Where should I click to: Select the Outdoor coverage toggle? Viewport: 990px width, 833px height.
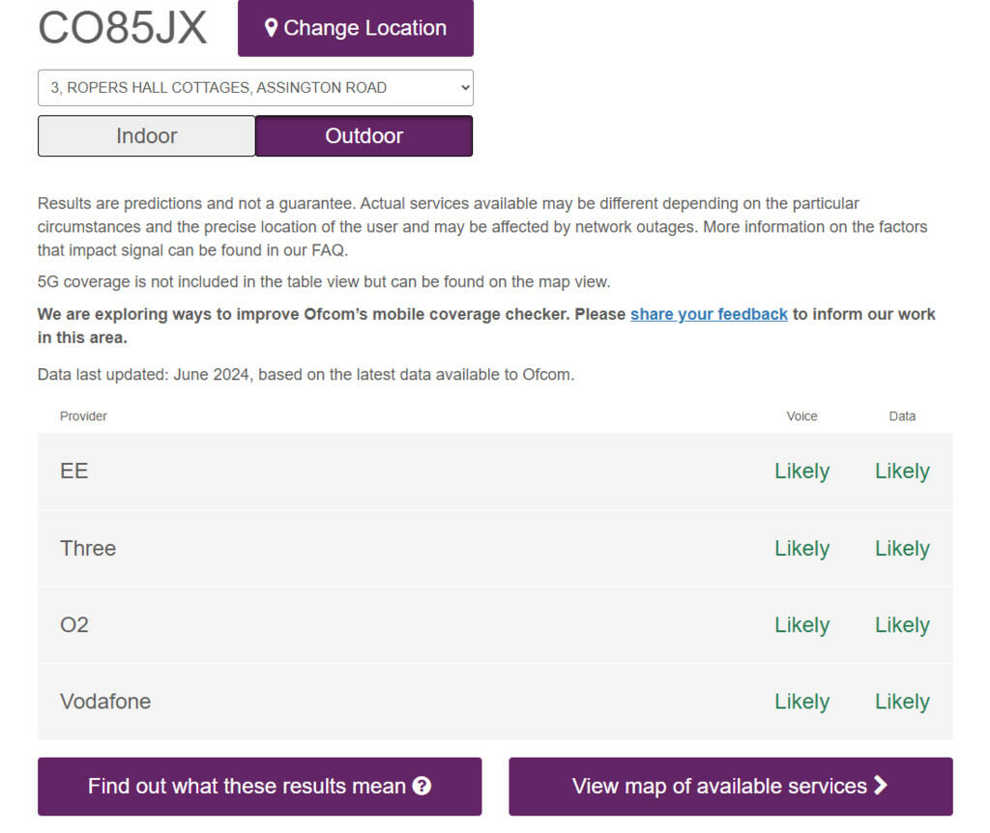click(x=364, y=136)
